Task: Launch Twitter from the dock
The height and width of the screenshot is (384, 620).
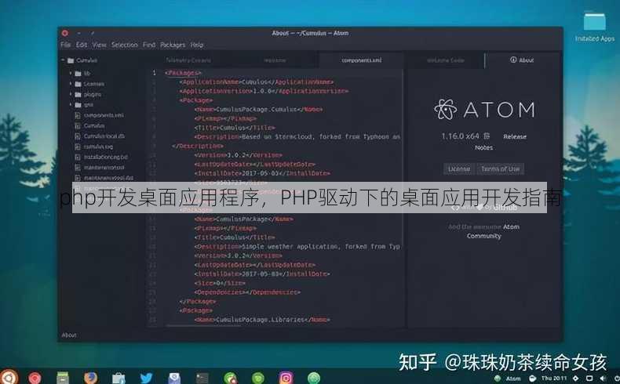Action: tap(146, 378)
